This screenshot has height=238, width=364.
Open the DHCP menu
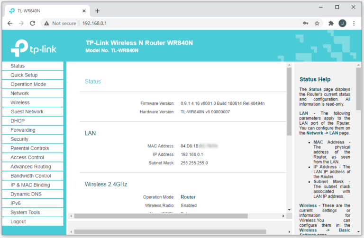pos(33,121)
